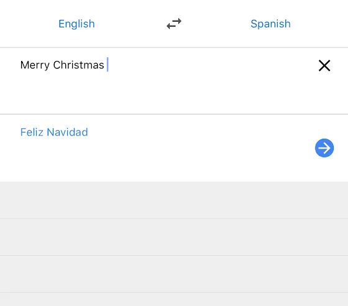Change the Spanish target language

click(x=270, y=24)
